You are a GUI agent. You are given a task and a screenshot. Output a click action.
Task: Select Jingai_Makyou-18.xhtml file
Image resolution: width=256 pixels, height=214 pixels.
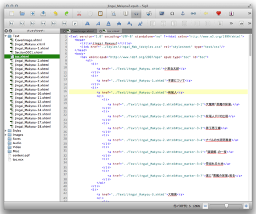coord(32,127)
